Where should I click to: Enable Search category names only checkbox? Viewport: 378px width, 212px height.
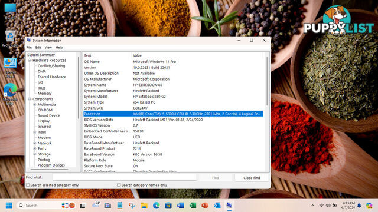click(x=119, y=185)
